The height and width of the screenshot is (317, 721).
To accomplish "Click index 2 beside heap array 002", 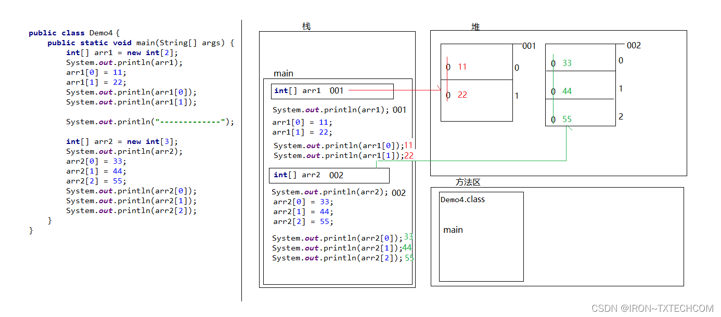I will [621, 117].
